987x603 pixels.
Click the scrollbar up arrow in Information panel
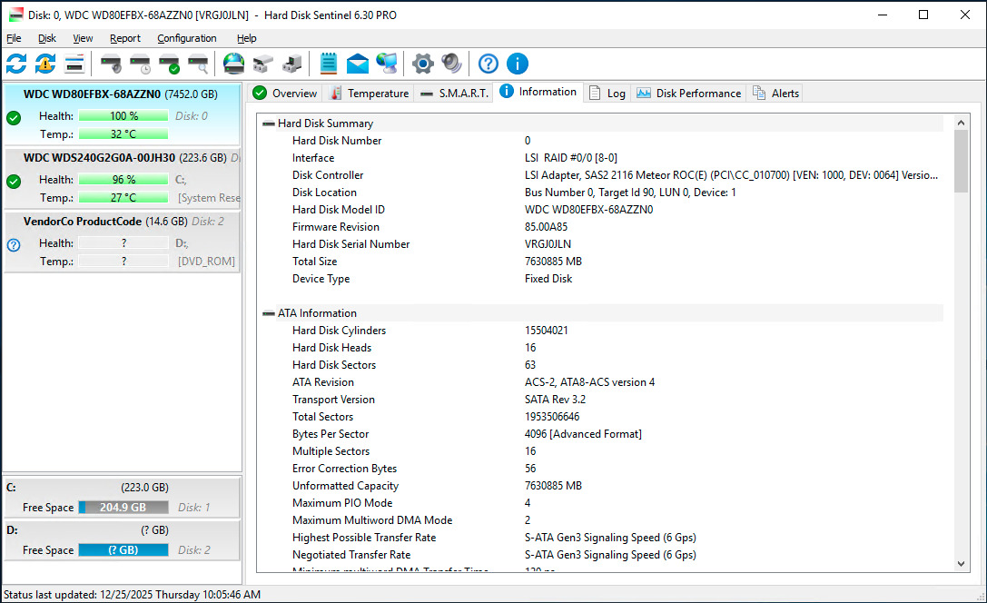pos(961,123)
